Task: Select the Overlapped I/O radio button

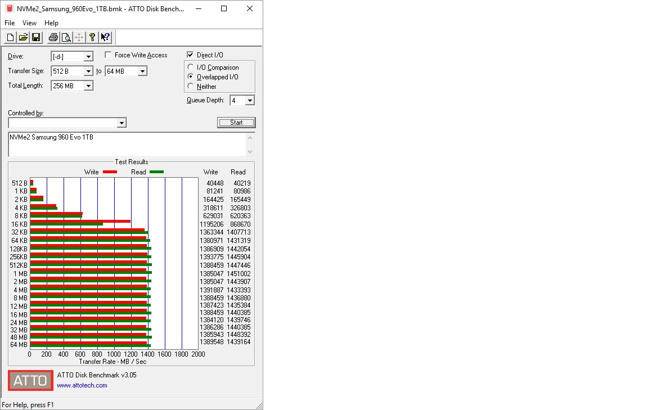Action: [191, 76]
